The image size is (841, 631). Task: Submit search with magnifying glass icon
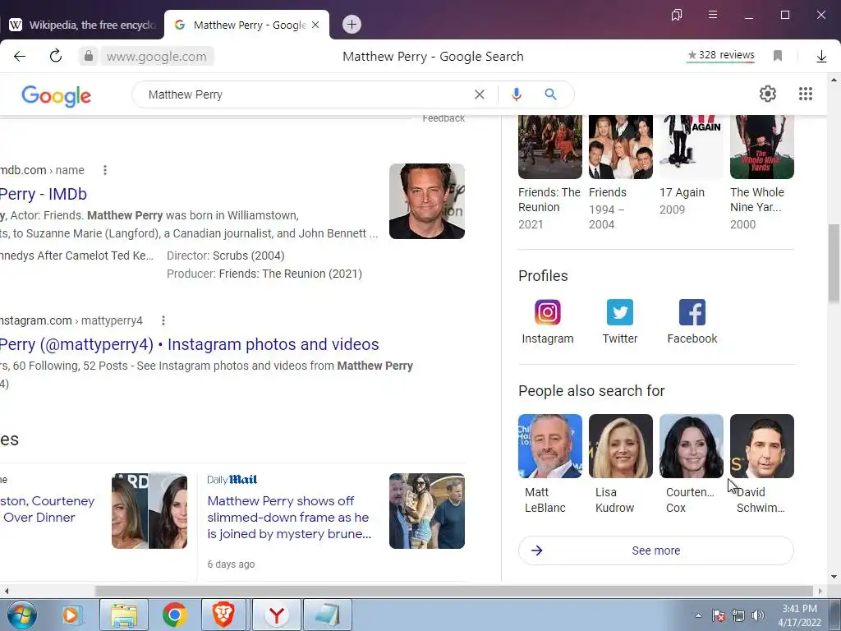point(550,94)
